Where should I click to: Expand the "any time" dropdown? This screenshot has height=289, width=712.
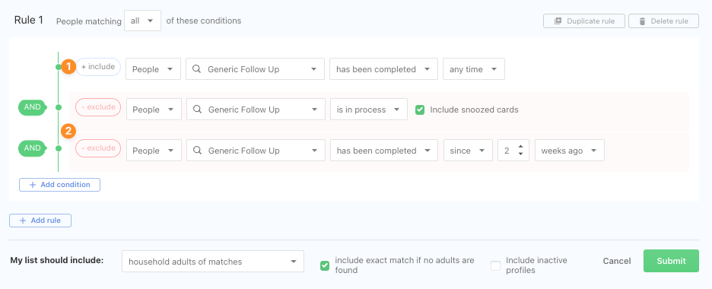(x=474, y=69)
